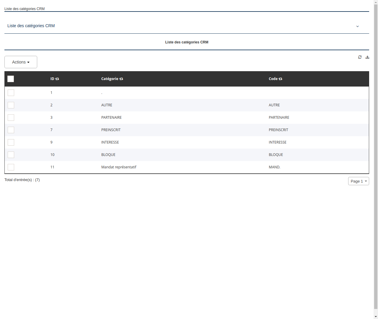This screenshot has width=378, height=319.
Task: Click the Liste des catégories CRM heading
Action: pyautogui.click(x=187, y=42)
